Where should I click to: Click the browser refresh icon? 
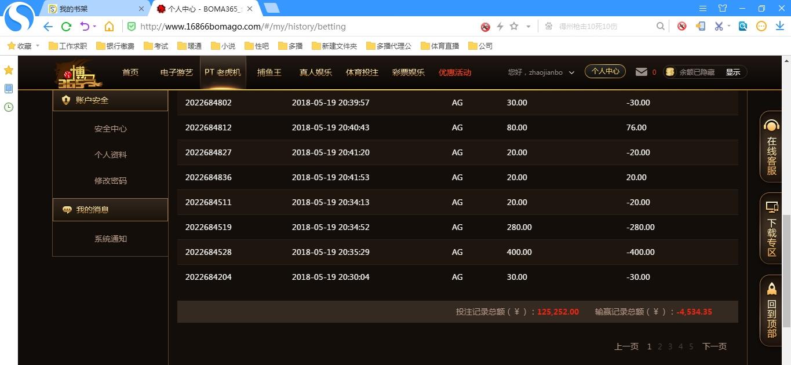66,26
